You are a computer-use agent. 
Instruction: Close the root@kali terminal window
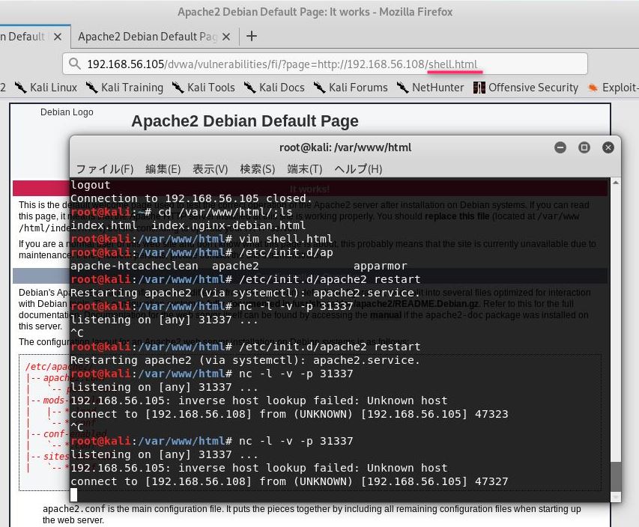(608, 147)
